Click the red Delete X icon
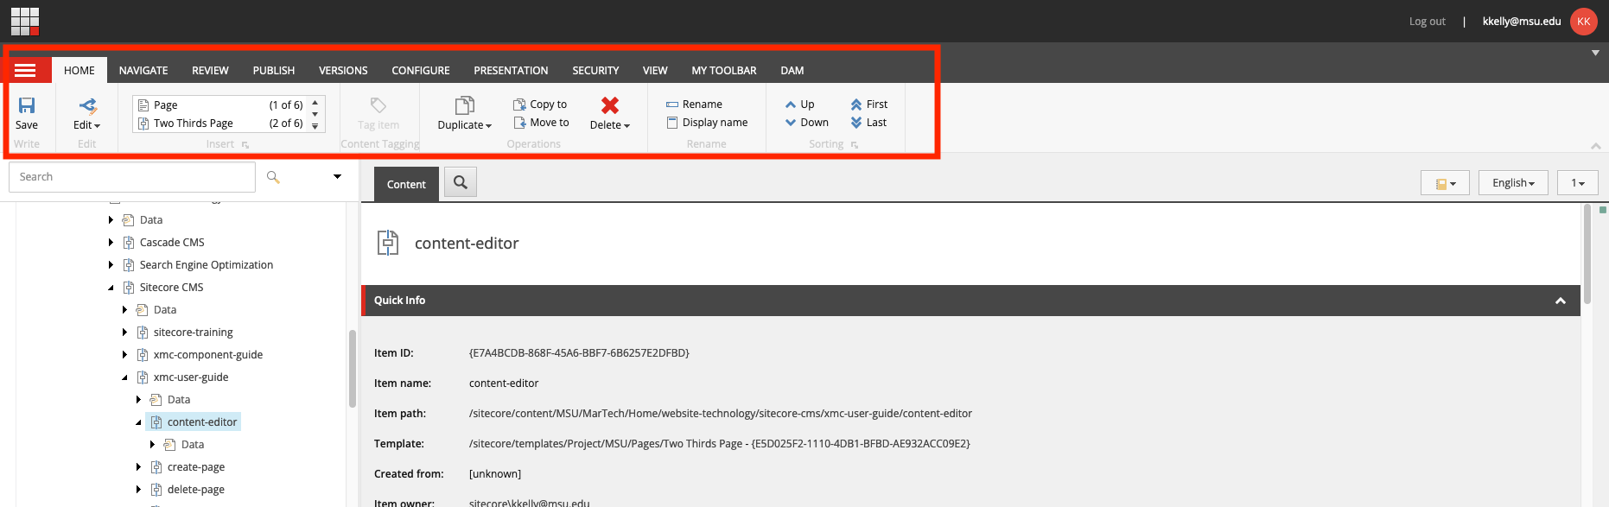The height and width of the screenshot is (507, 1609). tap(610, 105)
